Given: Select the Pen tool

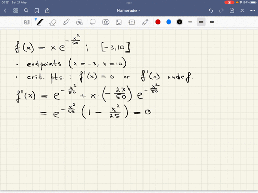Looking at the screenshot, I should pyautogui.click(x=39, y=22).
